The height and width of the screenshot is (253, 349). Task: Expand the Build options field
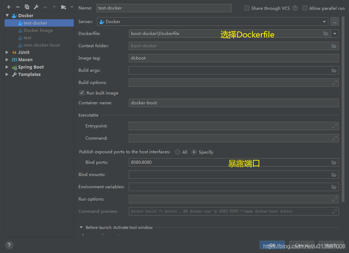point(334,83)
